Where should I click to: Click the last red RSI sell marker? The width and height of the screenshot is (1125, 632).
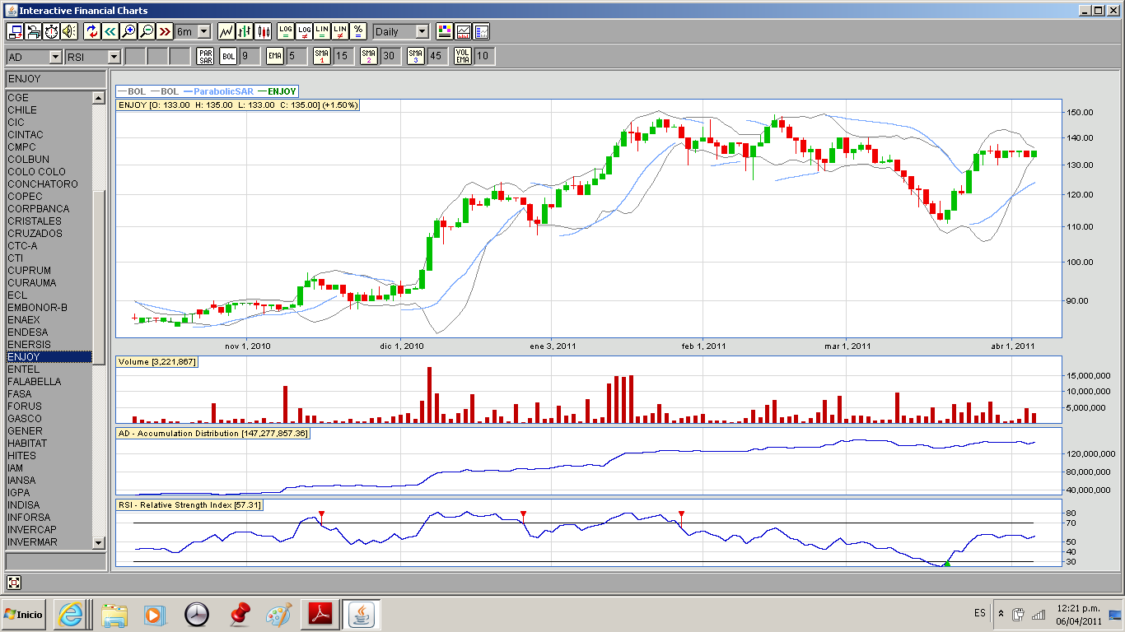[x=681, y=514]
